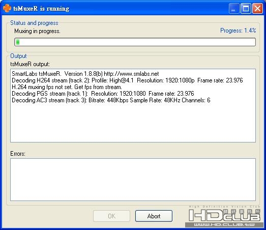Click the 'Output' group title

click(x=18, y=56)
